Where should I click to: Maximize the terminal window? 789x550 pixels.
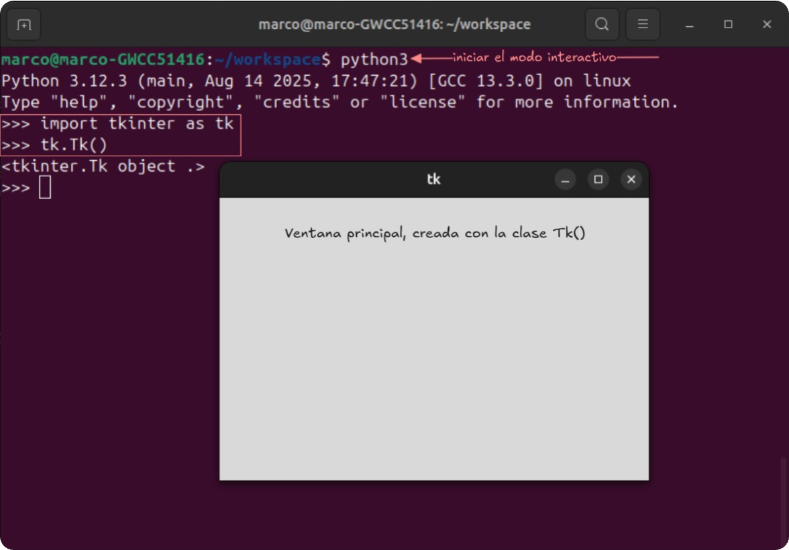click(x=727, y=24)
